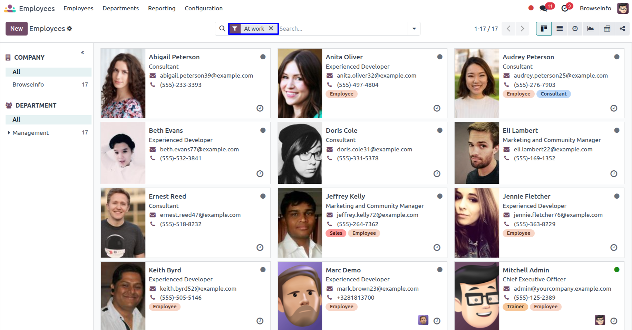
Task: Open the search options dropdown arrow
Action: pos(414,29)
